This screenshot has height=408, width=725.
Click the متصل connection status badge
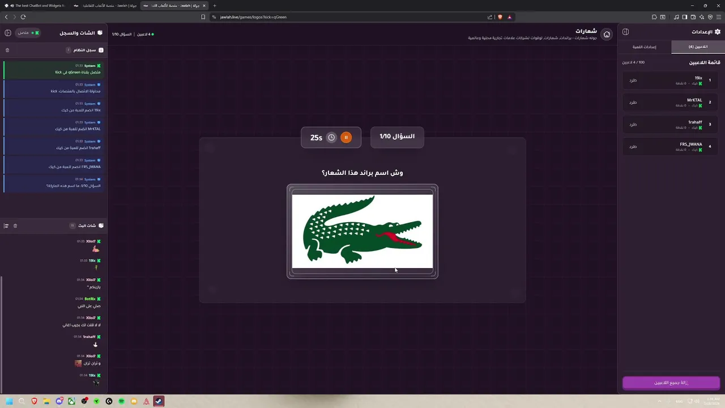point(28,33)
